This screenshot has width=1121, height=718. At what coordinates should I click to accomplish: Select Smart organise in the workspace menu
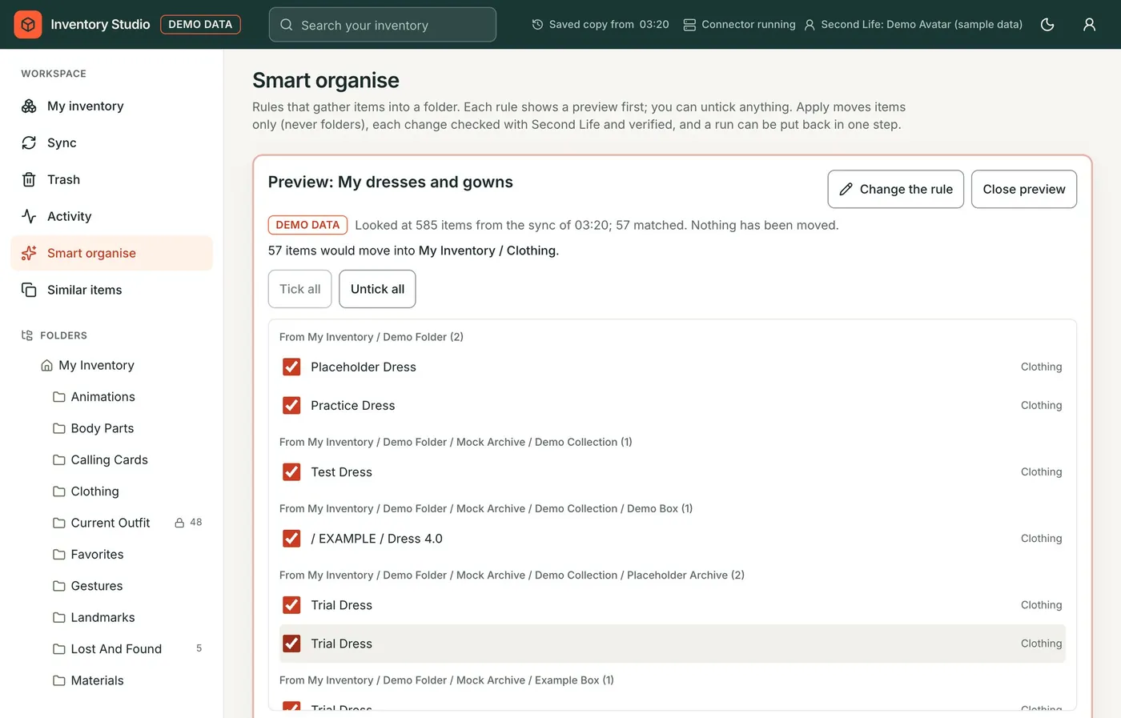click(112, 253)
